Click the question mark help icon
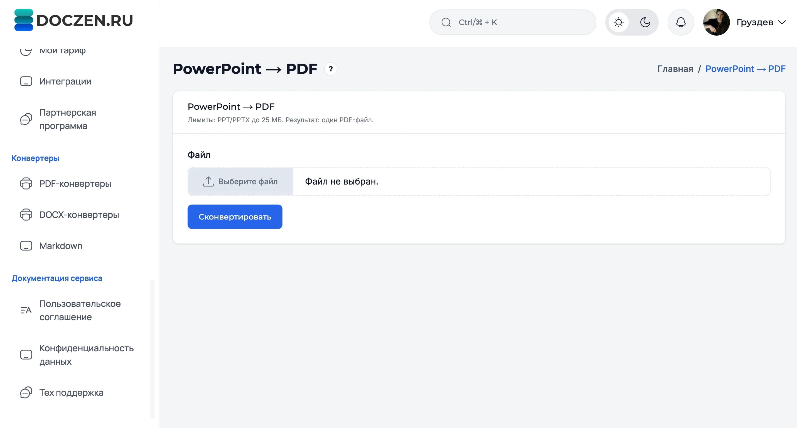The image size is (797, 428). 331,69
